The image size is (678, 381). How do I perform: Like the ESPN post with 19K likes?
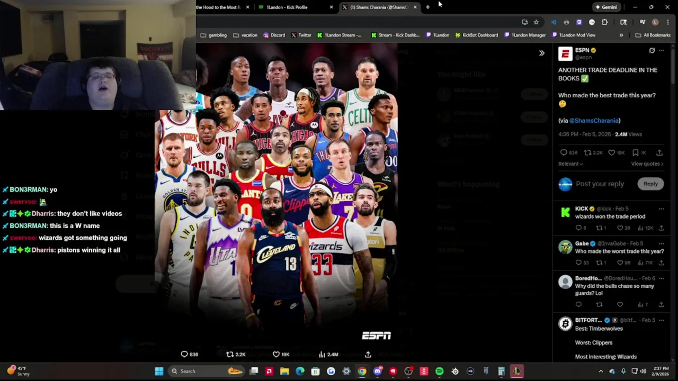611,152
